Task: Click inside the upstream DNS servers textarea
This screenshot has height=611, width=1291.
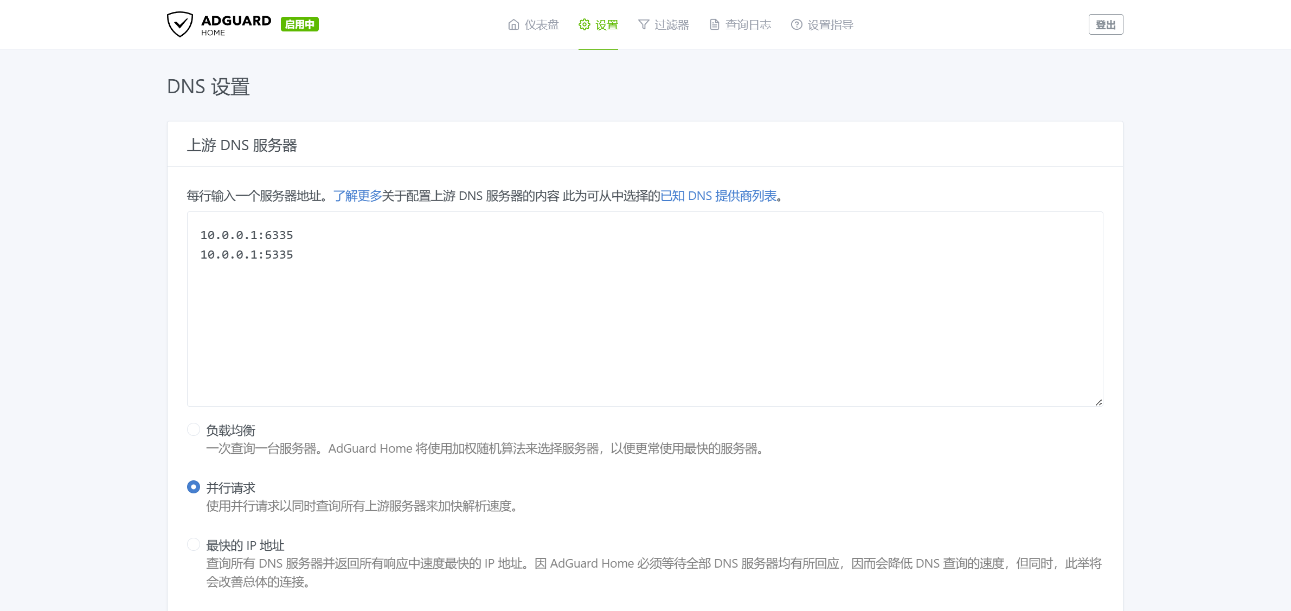Action: pyautogui.click(x=644, y=325)
